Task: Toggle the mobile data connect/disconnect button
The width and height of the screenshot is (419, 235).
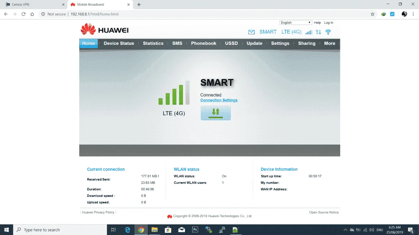Action: click(215, 113)
